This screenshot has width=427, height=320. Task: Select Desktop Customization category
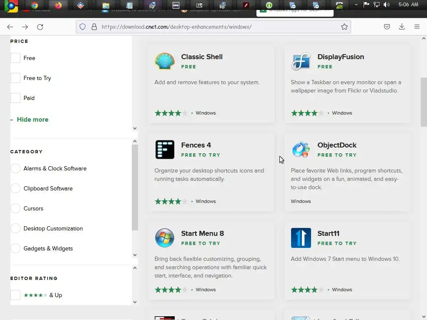[x=15, y=228]
